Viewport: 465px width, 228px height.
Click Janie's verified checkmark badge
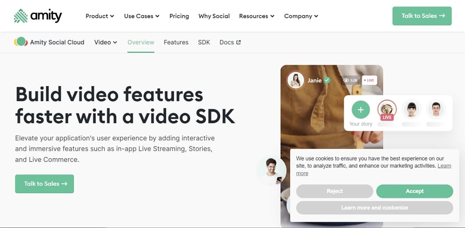327,80
